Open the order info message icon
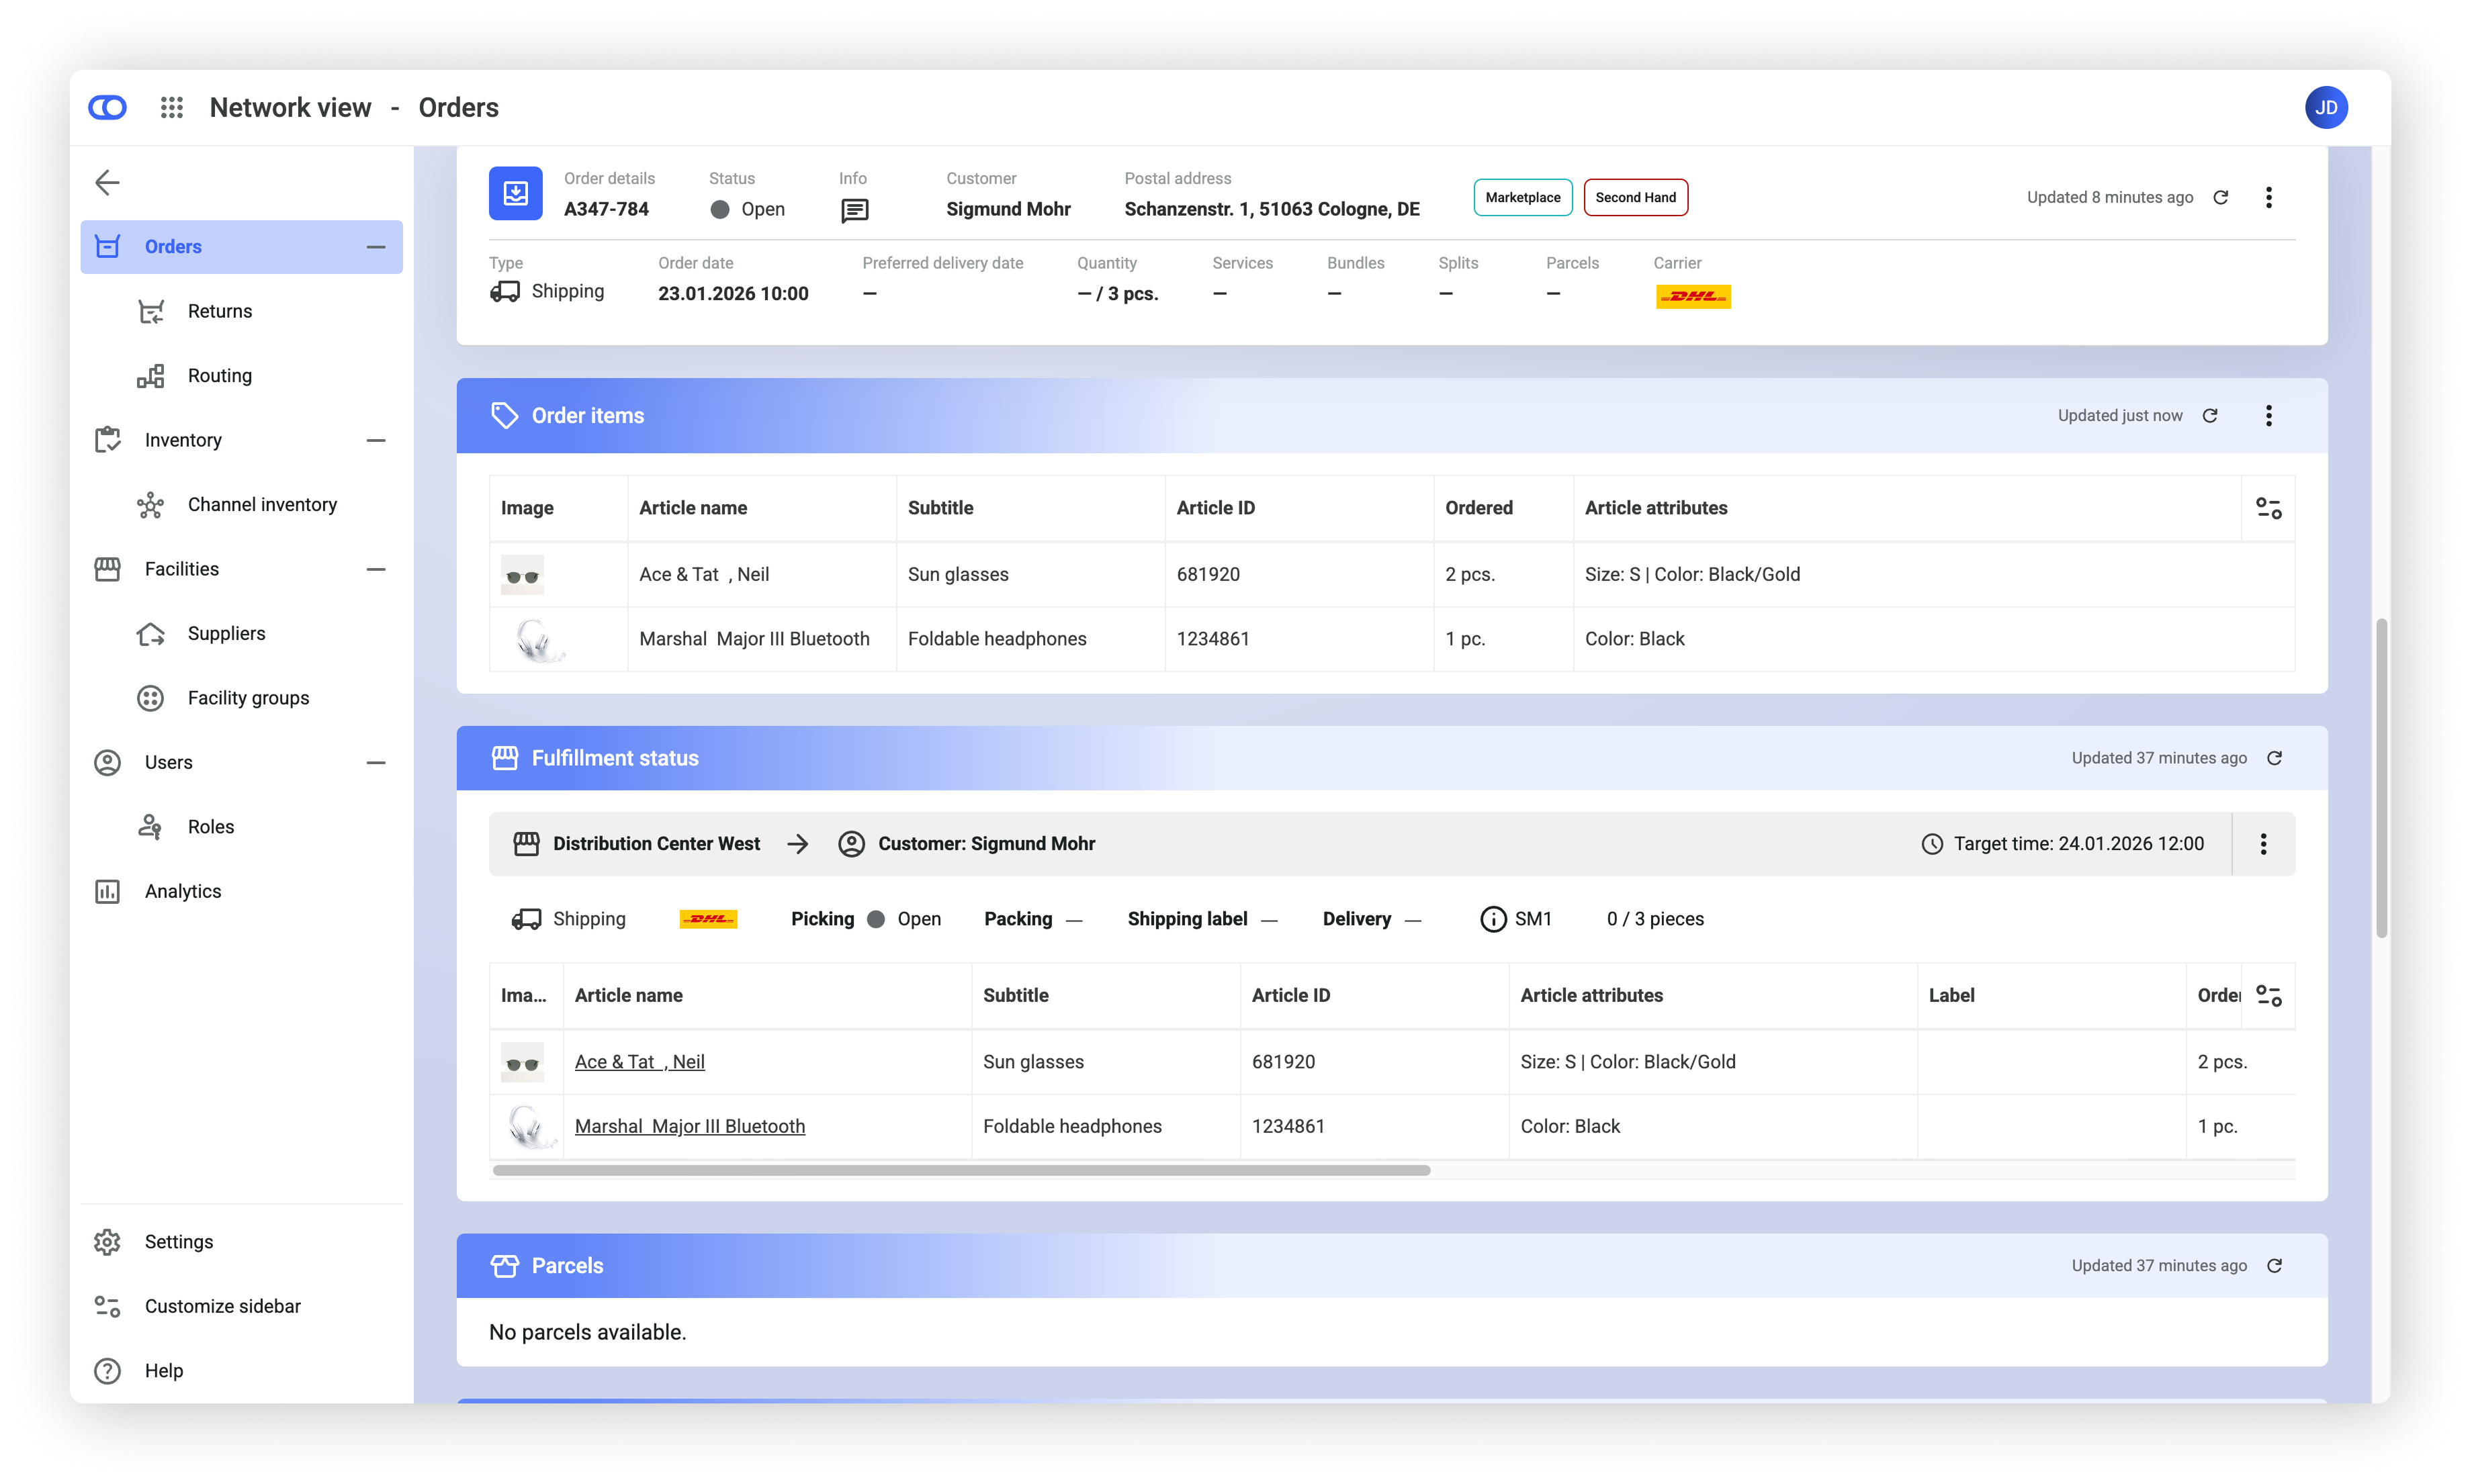The image size is (2472, 1484). (x=854, y=210)
